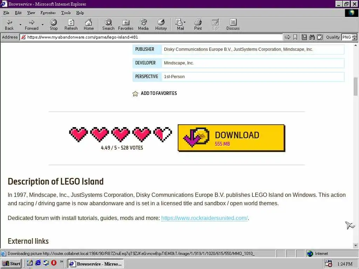Click the Browservice taskbar button

[x=96, y=264]
